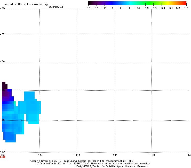Click the -10 color scale label
This screenshot has width=191, height=168.
point(104,8)
